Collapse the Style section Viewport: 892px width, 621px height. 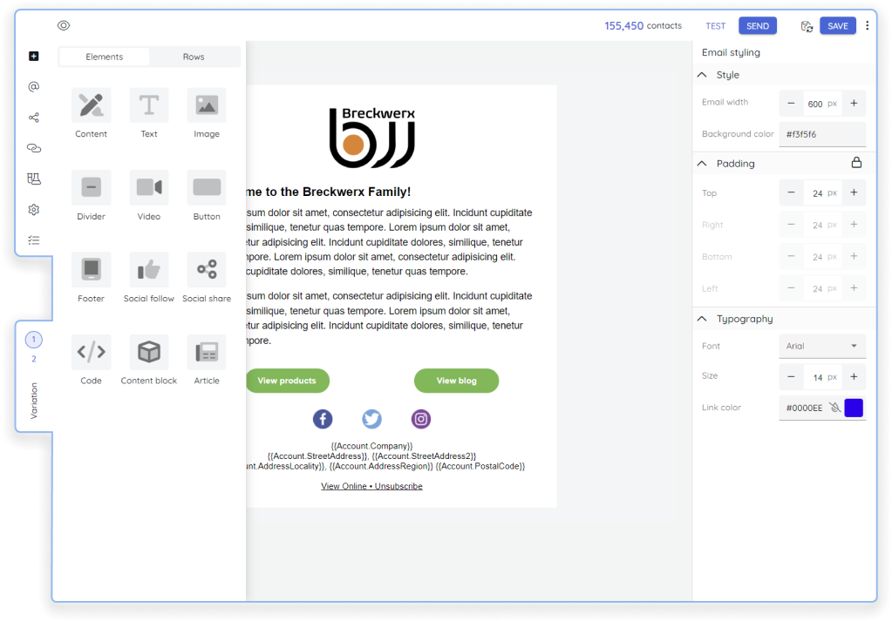702,74
